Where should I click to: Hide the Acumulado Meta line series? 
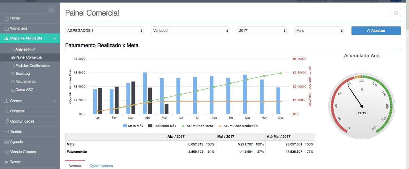pyautogui.click(x=197, y=126)
